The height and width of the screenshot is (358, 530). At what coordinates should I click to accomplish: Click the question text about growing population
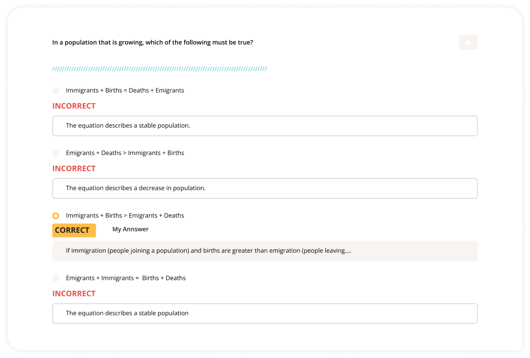pos(153,42)
